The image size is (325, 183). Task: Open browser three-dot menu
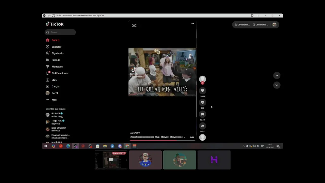click(x=258, y=16)
